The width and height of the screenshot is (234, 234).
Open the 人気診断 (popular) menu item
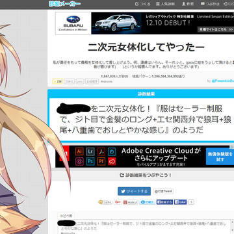165,4
